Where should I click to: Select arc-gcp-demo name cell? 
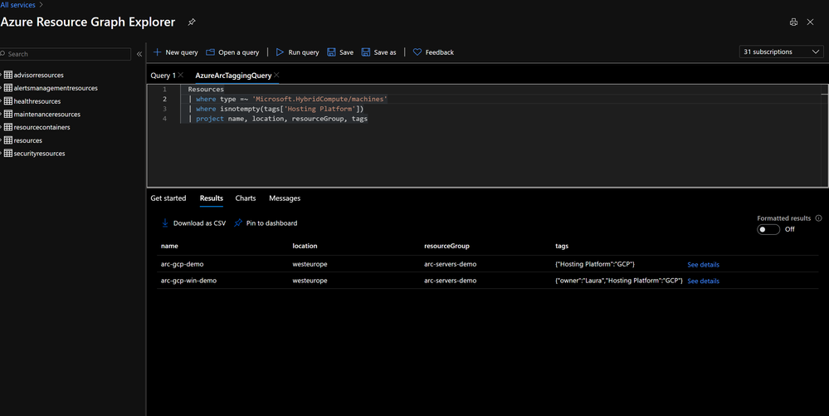tap(182, 264)
